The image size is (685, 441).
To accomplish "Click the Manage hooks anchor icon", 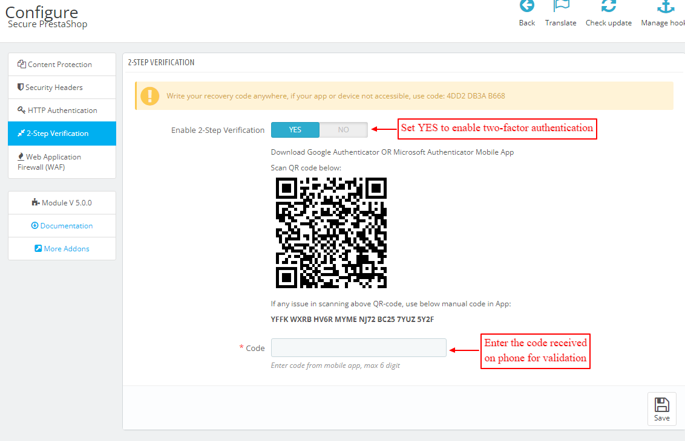I will [x=666, y=6].
